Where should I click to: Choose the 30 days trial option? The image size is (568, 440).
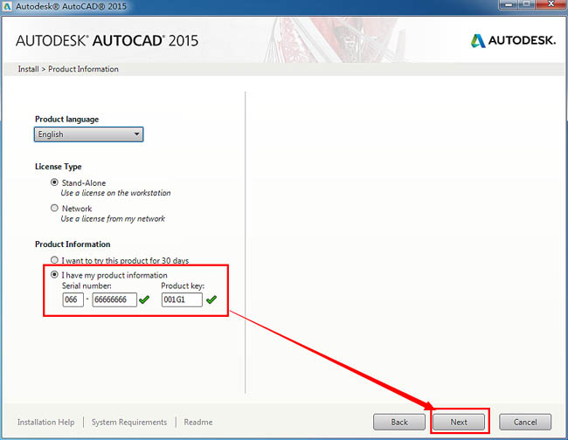tap(54, 260)
